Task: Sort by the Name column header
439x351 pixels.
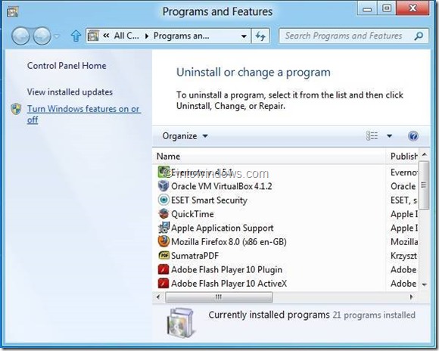Action: pyautogui.click(x=269, y=156)
